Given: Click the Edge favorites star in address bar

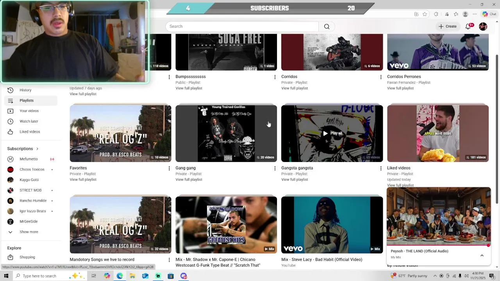Looking at the screenshot, I should [425, 14].
